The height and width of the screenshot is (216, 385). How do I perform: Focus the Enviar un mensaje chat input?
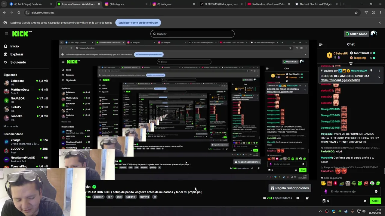point(351,191)
